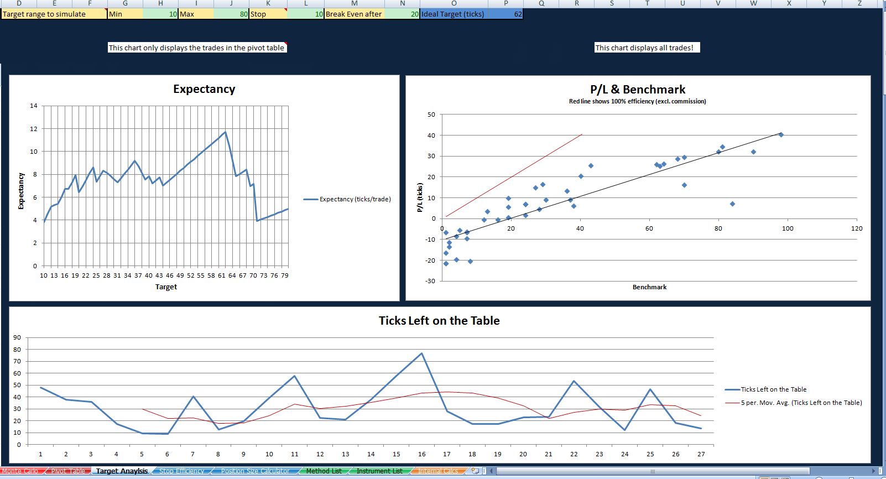Click the '5 per. Mov. Avg.' legend entry

coord(794,403)
